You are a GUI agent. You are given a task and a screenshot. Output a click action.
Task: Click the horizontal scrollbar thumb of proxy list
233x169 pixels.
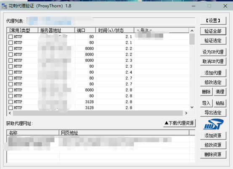(98, 113)
